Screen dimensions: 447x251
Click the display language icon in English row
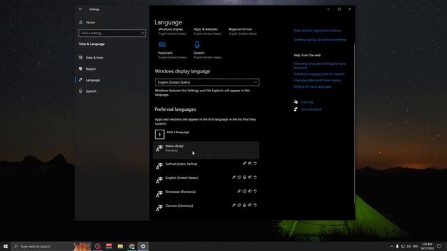click(x=234, y=177)
